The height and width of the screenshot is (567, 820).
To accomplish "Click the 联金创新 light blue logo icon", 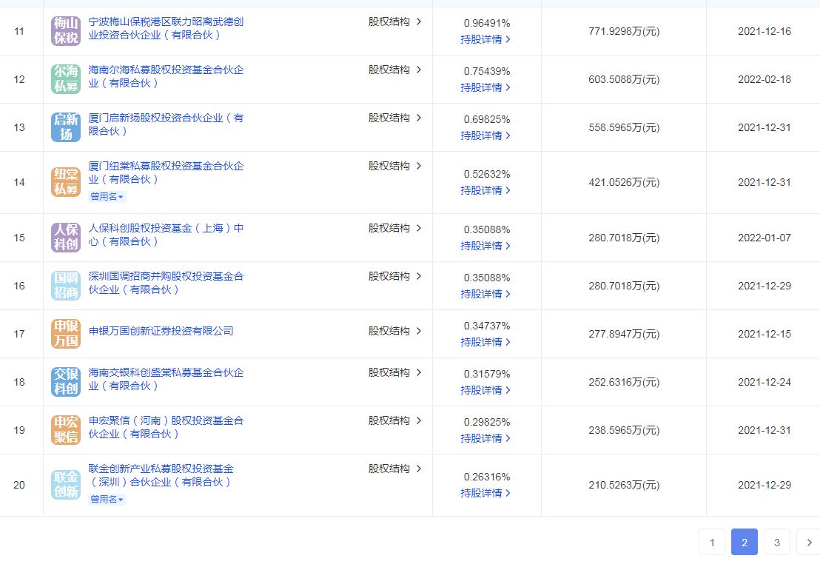I will (66, 485).
